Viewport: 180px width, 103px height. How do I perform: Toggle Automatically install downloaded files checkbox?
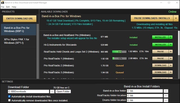[9, 96]
